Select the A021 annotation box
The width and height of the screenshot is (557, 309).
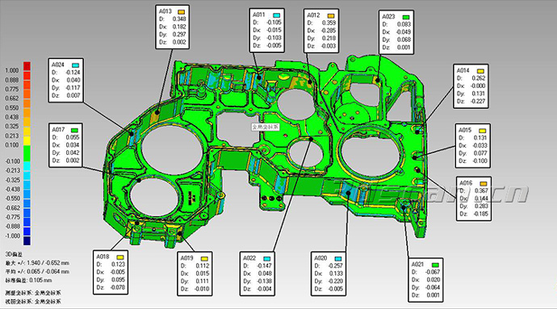[425, 280]
